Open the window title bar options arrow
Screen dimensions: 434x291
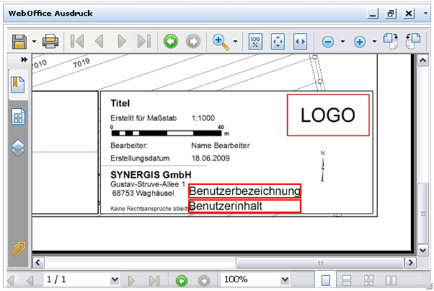click(425, 13)
